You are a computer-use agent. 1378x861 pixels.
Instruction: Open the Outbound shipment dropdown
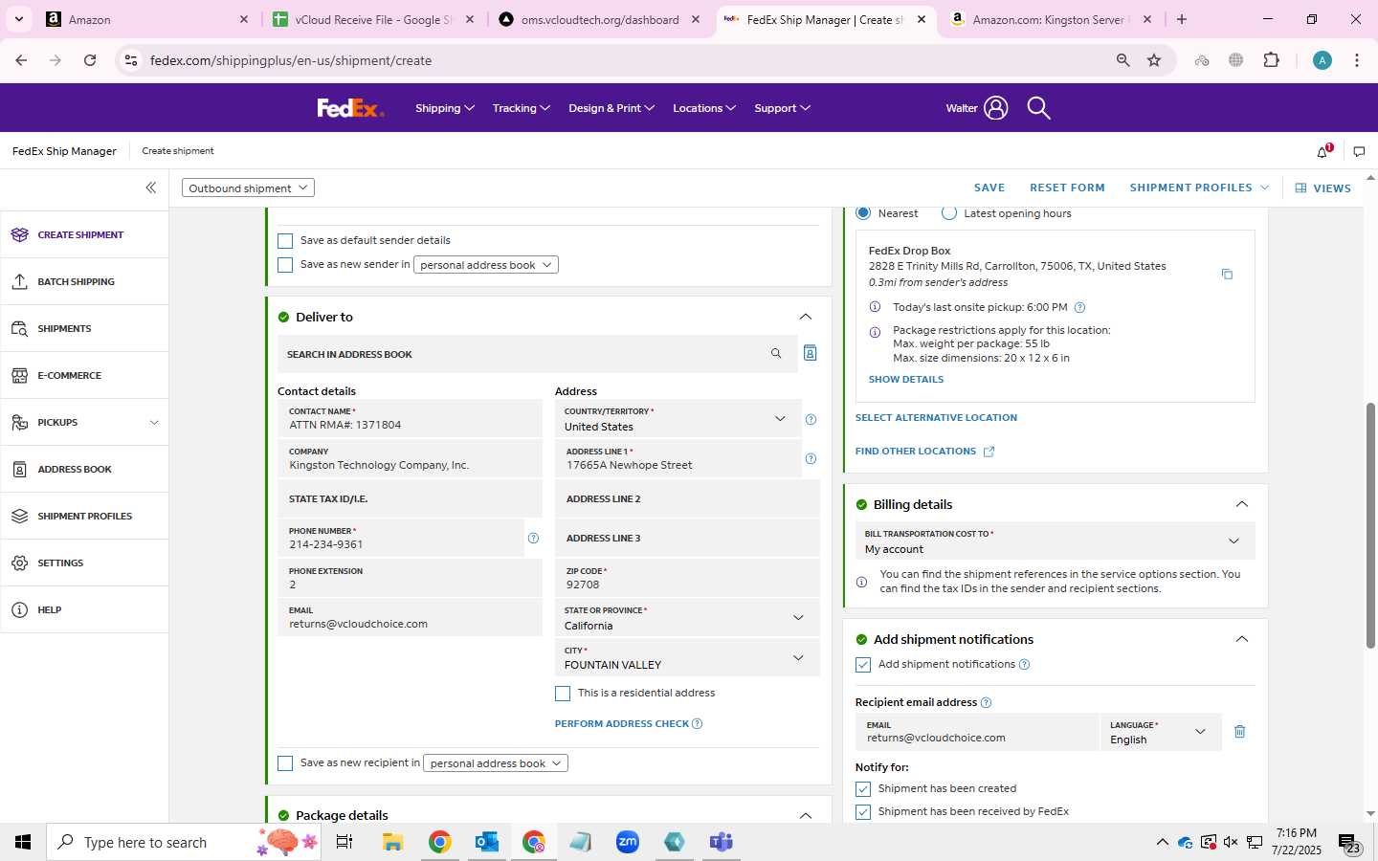point(248,188)
